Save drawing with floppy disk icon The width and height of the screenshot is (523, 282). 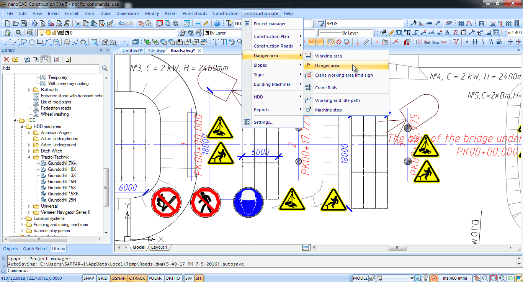(24, 23)
